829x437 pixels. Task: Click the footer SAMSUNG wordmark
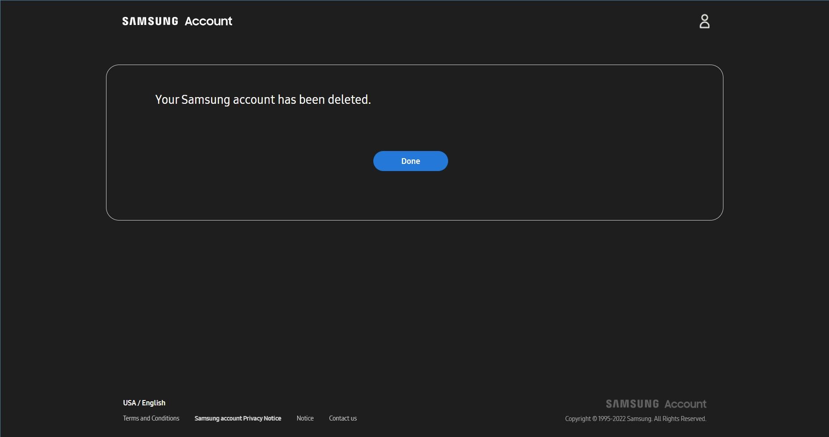pos(632,404)
